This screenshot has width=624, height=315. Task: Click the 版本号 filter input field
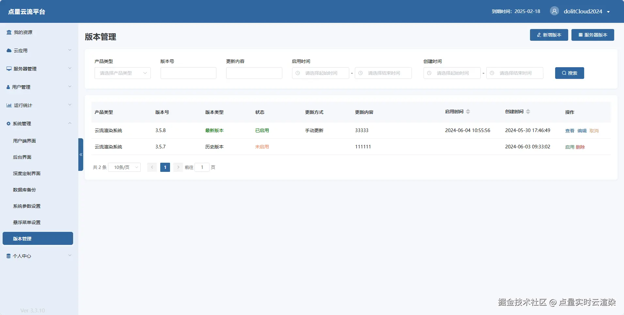click(188, 73)
